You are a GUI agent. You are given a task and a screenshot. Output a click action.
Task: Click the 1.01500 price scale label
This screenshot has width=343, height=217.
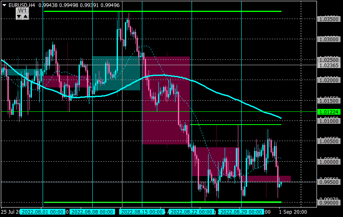click(x=329, y=101)
